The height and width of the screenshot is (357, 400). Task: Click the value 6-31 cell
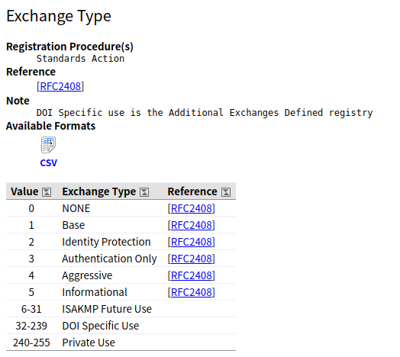(31, 309)
